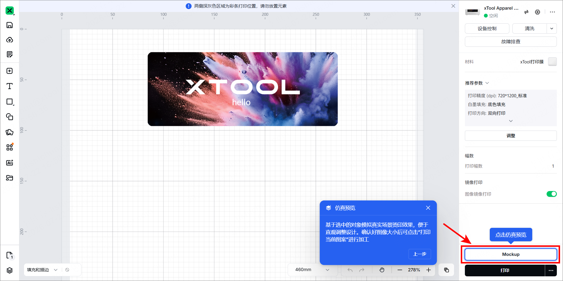Screen dimensions: 563x281
Task: Zoom in with the plus icon
Action: point(429,270)
